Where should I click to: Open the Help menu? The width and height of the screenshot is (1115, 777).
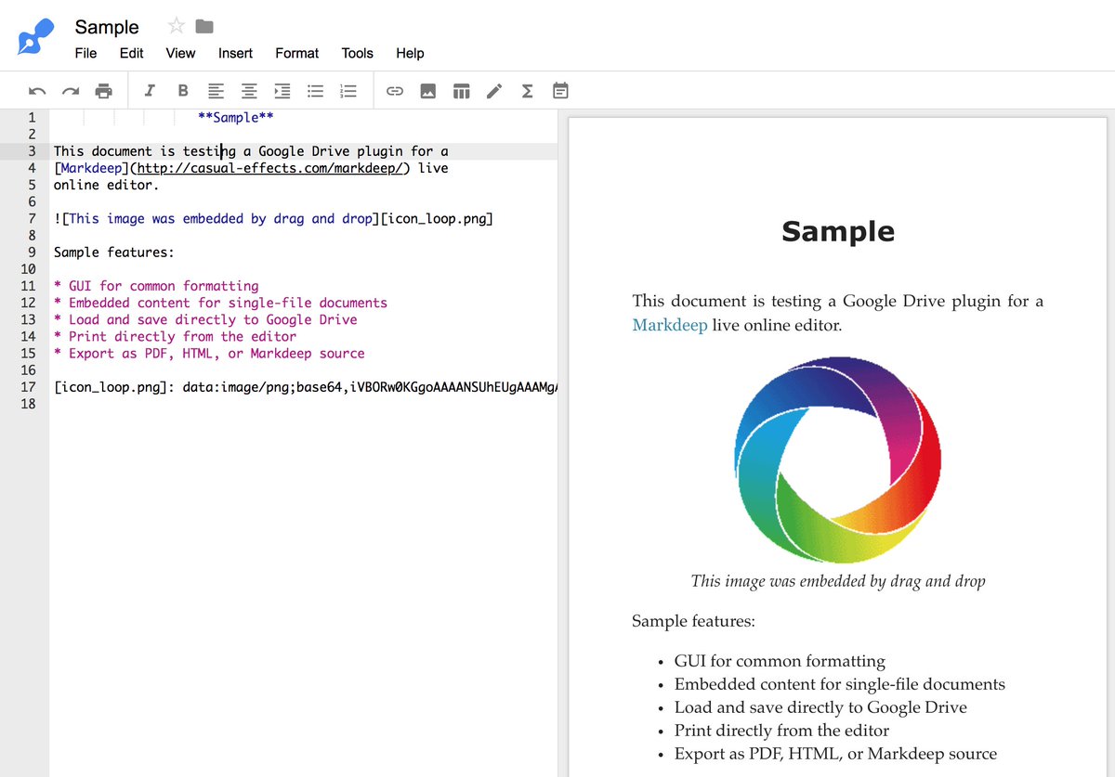410,53
